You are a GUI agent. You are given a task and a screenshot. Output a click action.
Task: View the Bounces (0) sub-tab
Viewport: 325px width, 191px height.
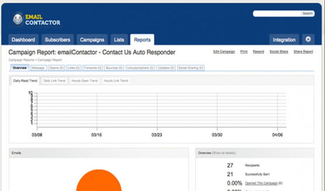(114, 68)
